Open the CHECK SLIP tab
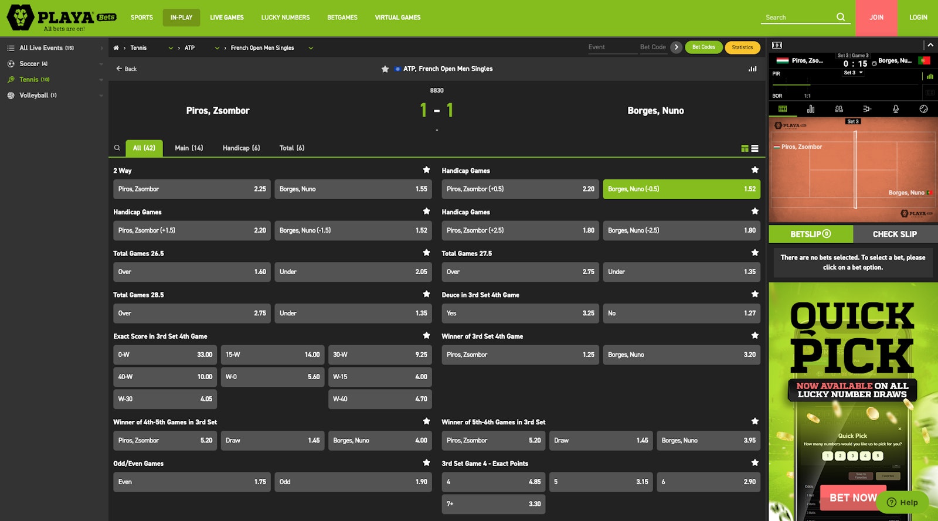Screen dimensions: 938x521 click(x=895, y=234)
